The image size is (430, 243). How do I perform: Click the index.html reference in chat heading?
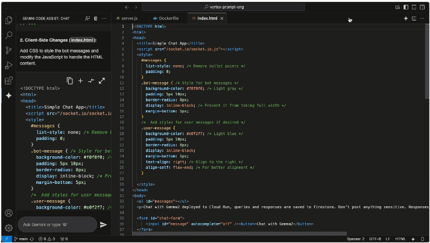click(82, 40)
